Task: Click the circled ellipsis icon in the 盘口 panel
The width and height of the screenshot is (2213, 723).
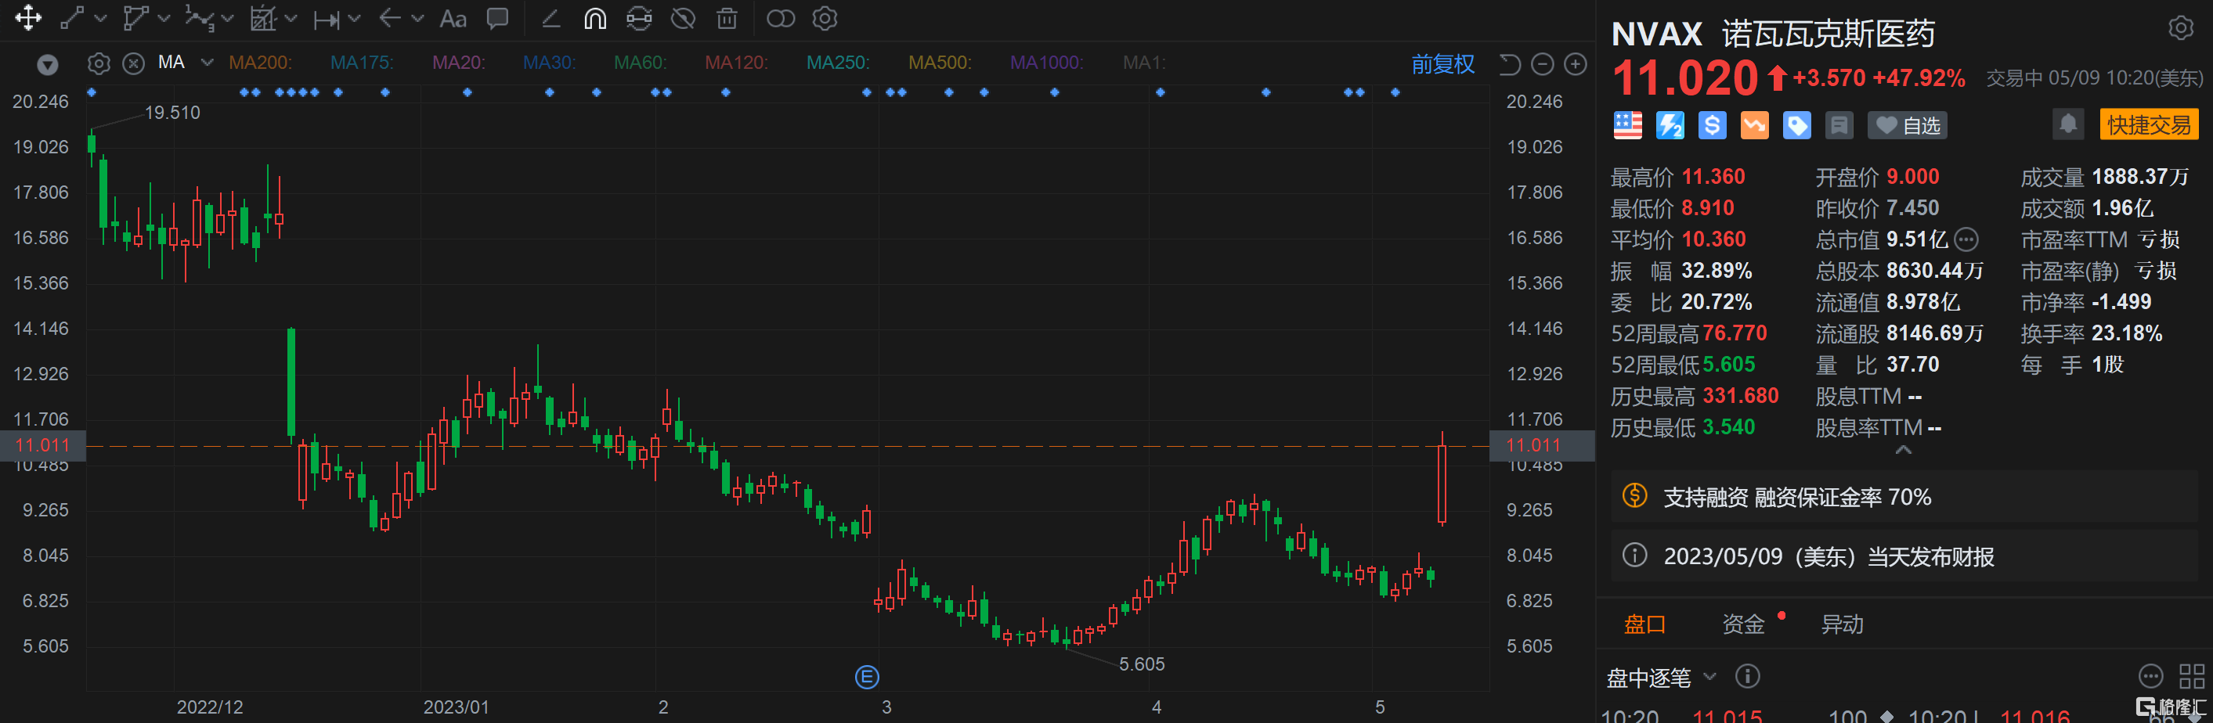Action: click(2150, 677)
